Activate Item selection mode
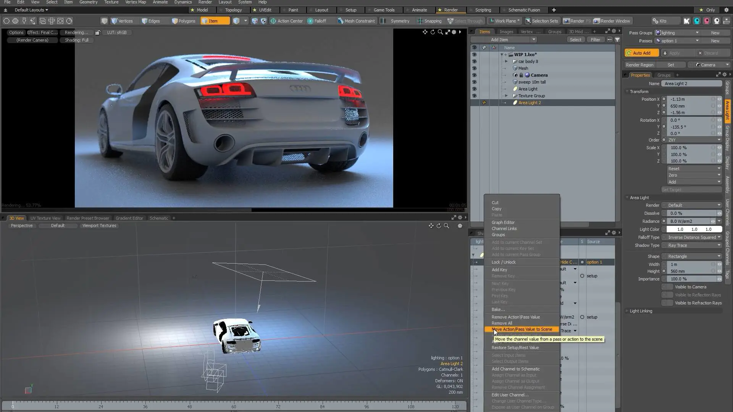Image resolution: width=733 pixels, height=412 pixels. (x=215, y=21)
